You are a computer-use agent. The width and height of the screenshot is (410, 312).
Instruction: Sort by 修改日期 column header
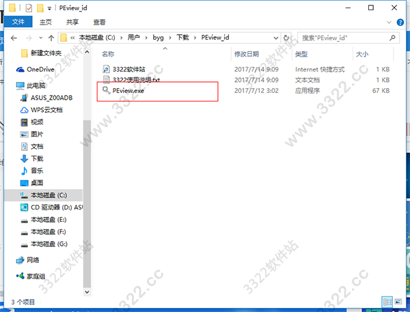pos(246,54)
